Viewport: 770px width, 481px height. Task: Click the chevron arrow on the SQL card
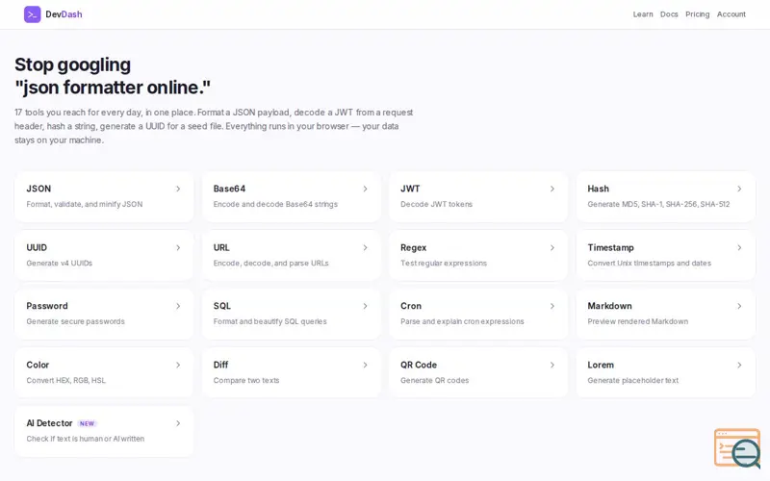(x=366, y=306)
